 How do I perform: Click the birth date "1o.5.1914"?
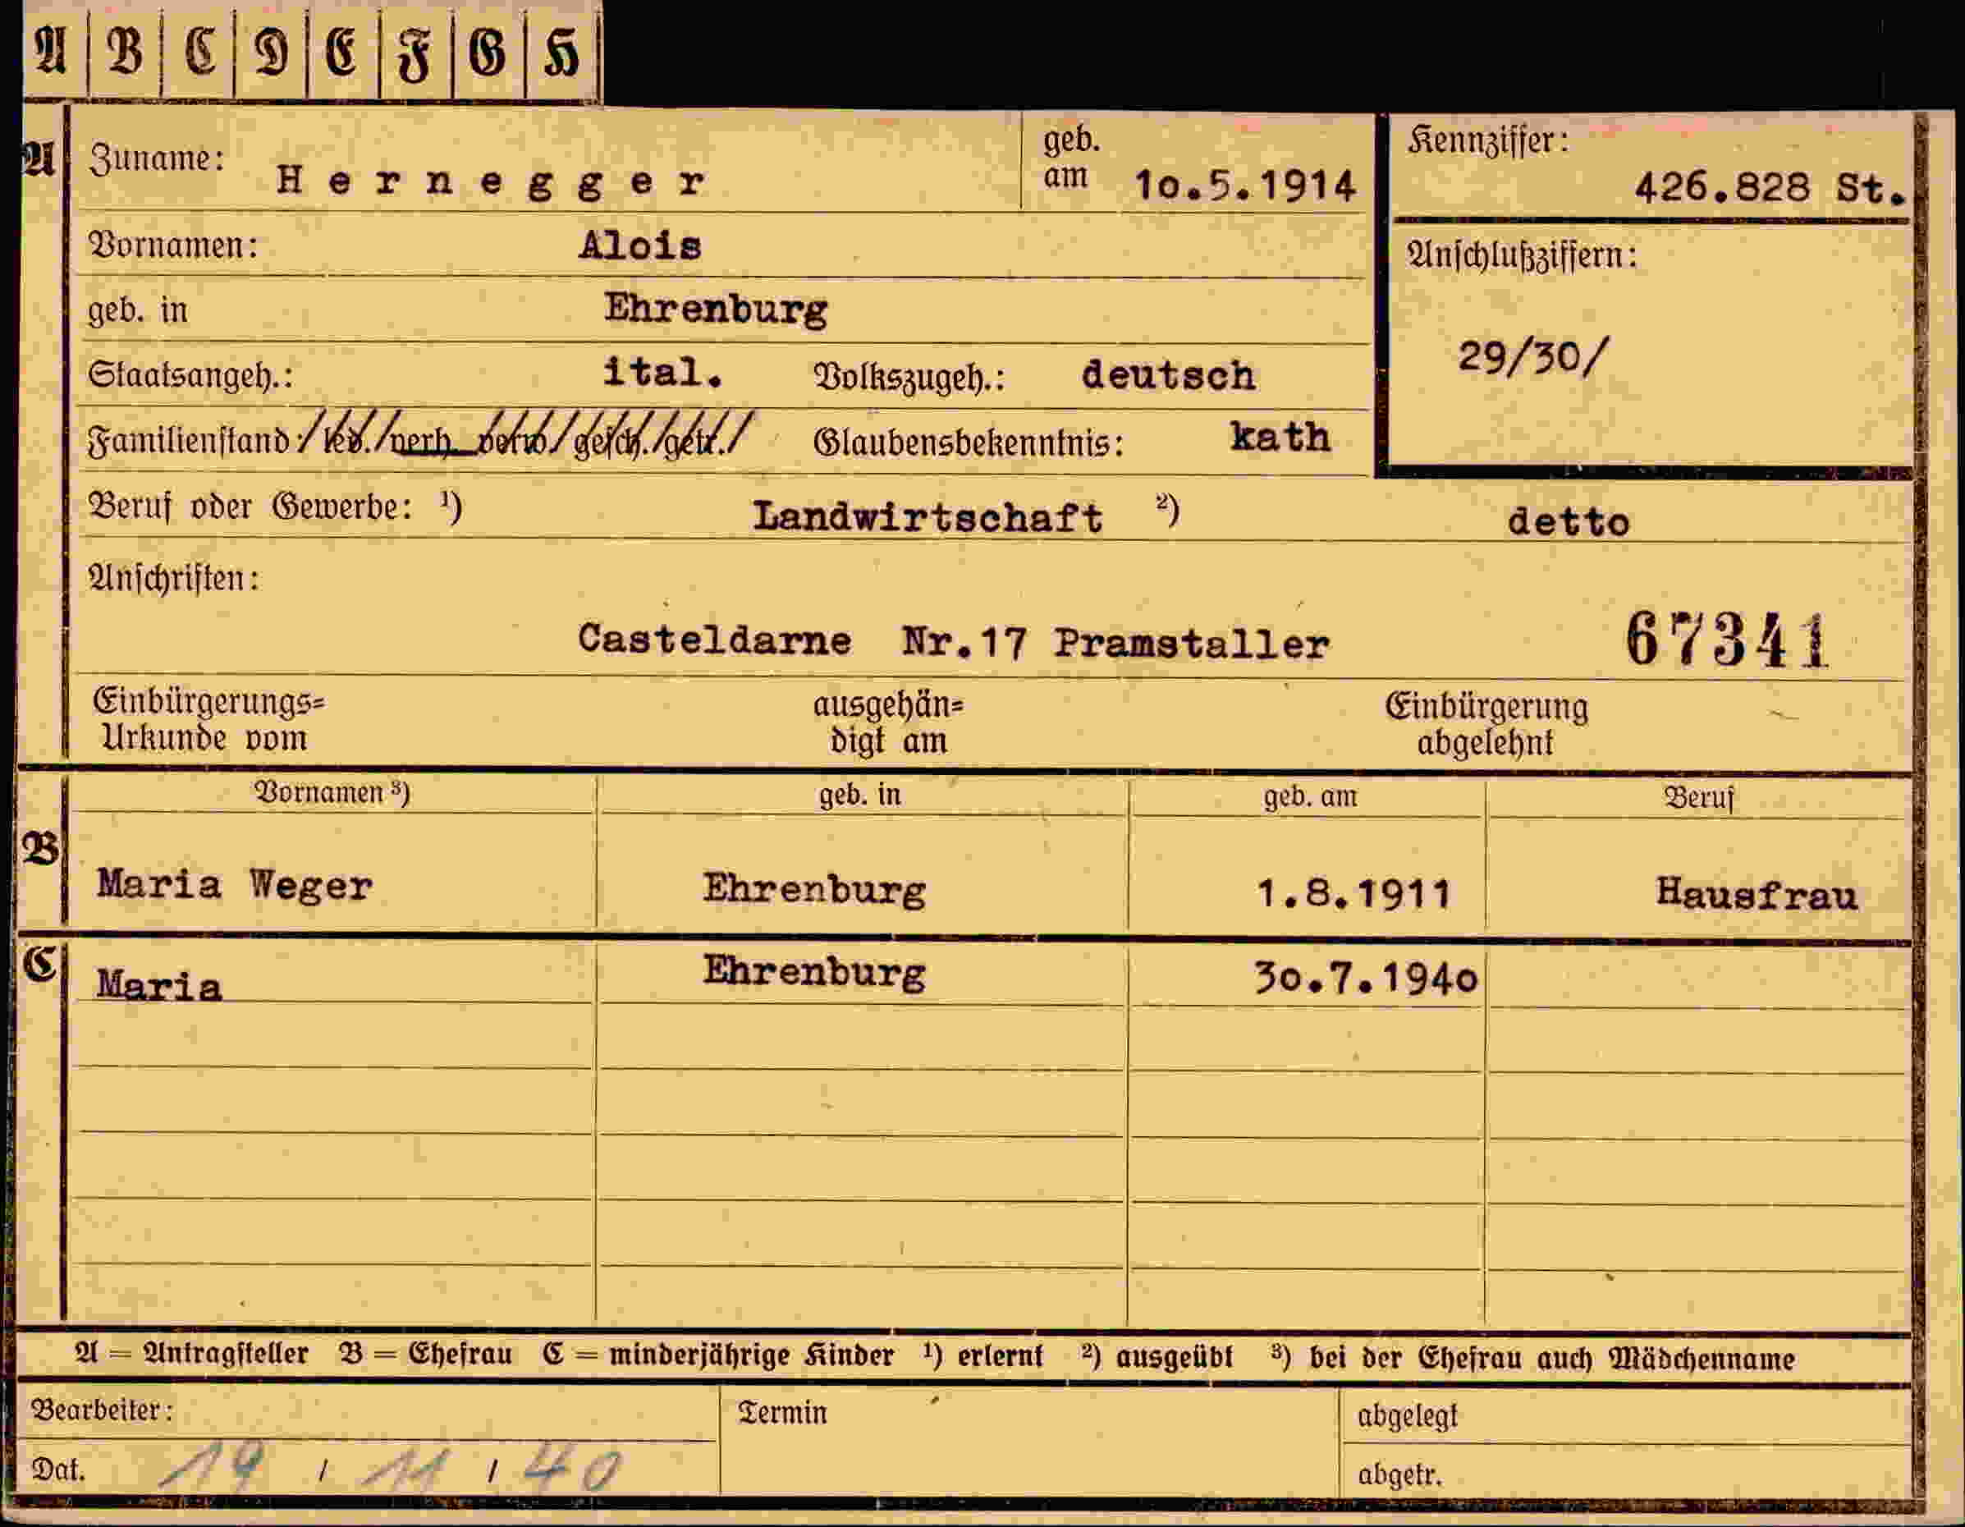[1245, 186]
